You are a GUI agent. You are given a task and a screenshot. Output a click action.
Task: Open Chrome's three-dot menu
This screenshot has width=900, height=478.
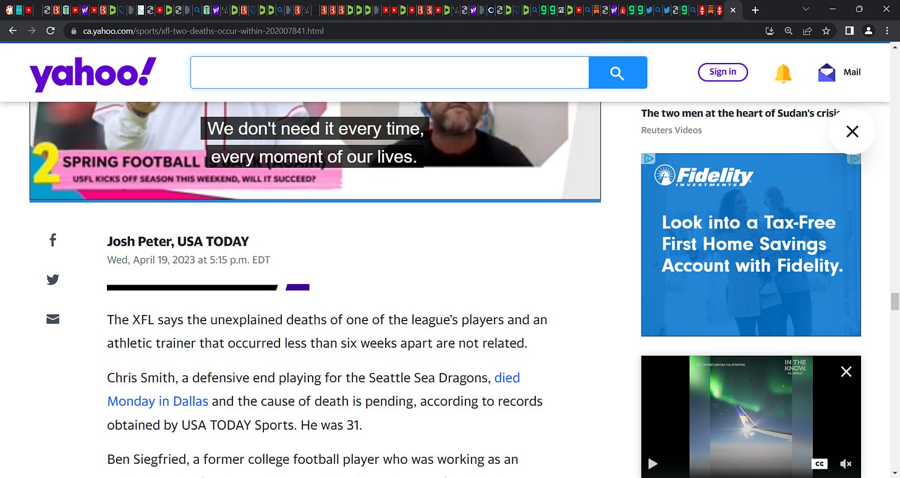[888, 30]
